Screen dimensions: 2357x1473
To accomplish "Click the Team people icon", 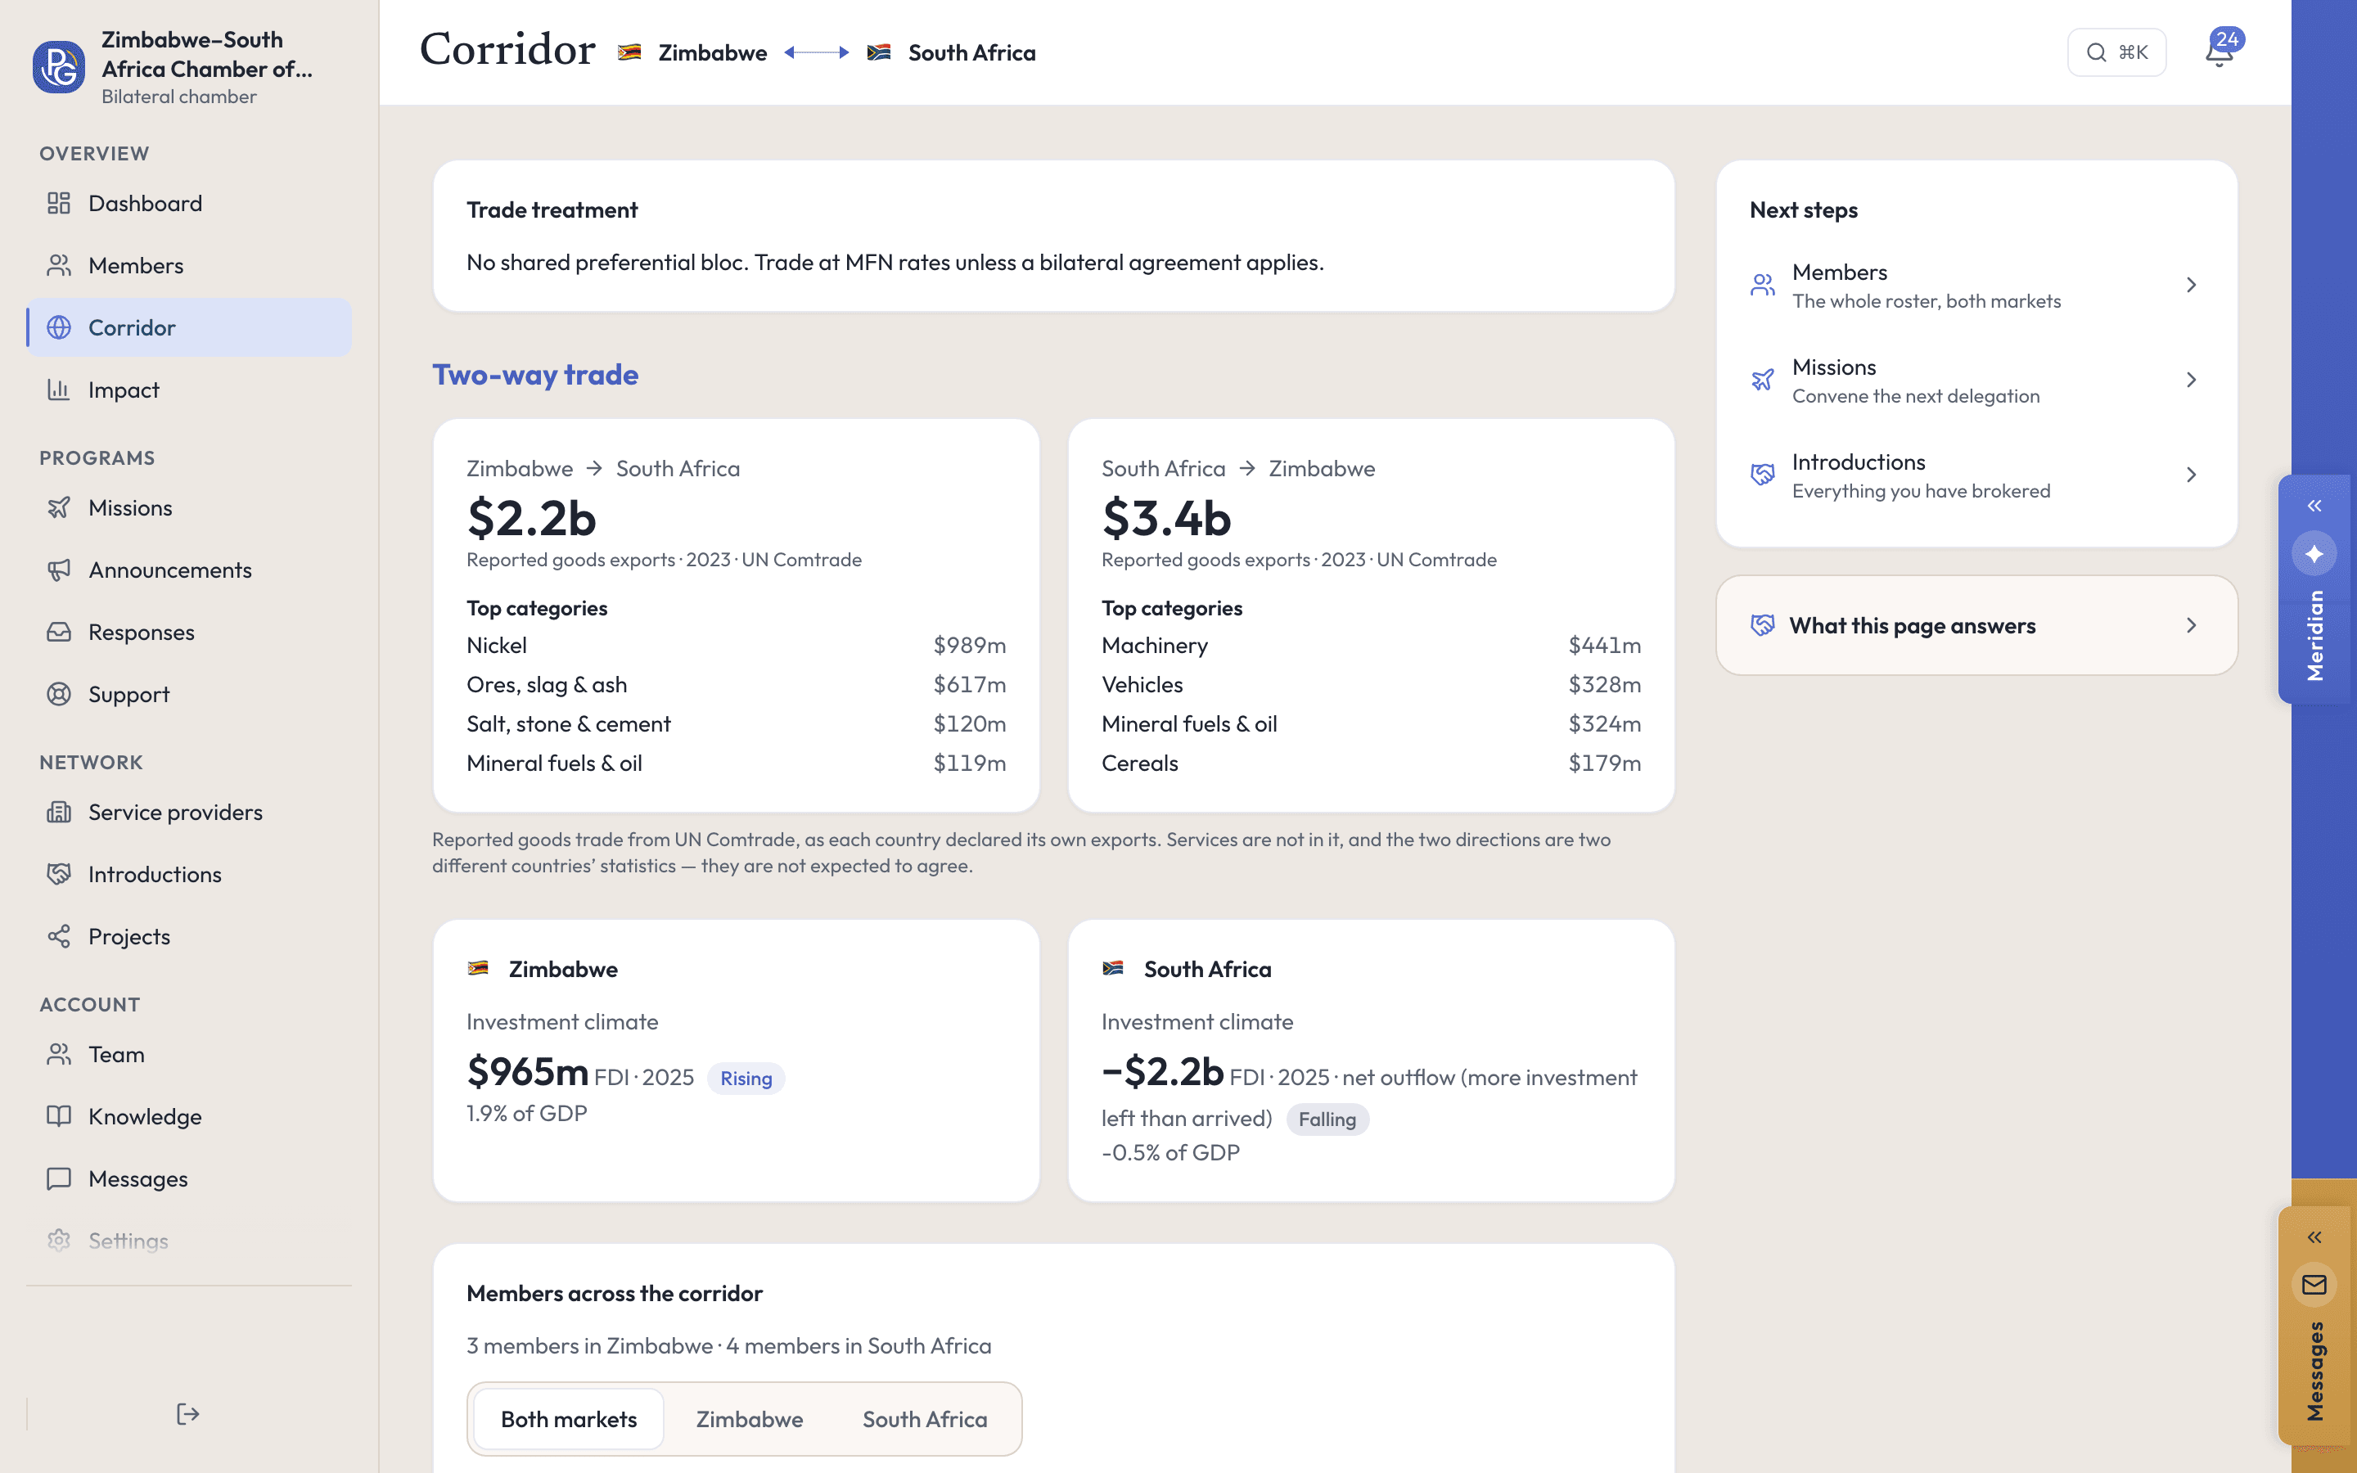I will coord(60,1055).
